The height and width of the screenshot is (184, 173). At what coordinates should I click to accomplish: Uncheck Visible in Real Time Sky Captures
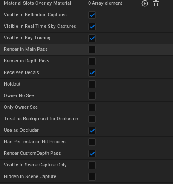click(92, 27)
